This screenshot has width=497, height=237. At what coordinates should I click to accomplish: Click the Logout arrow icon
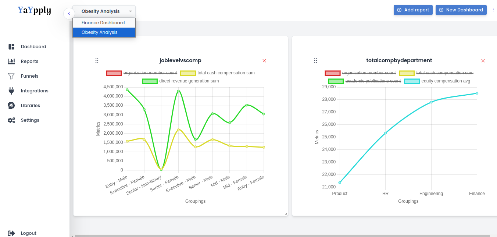[11, 233]
